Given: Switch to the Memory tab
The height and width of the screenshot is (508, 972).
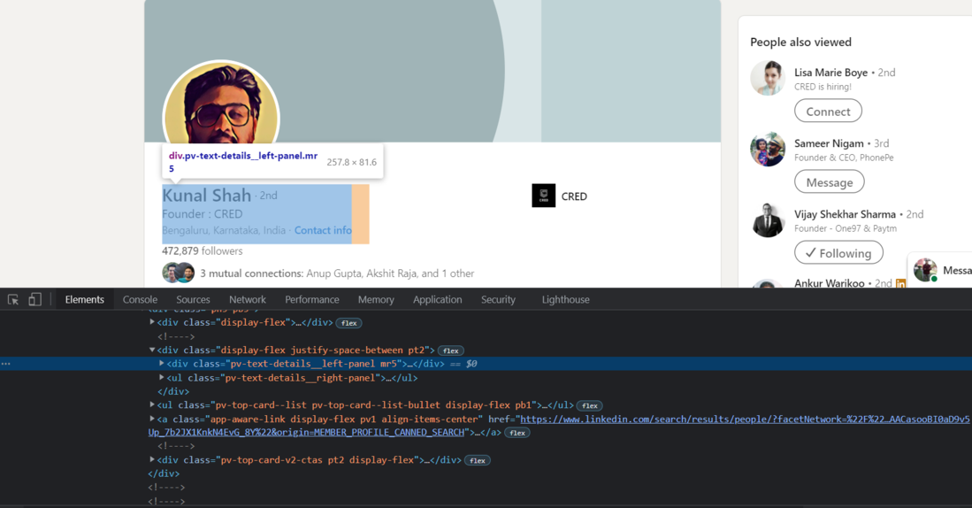Looking at the screenshot, I should pyautogui.click(x=376, y=300).
